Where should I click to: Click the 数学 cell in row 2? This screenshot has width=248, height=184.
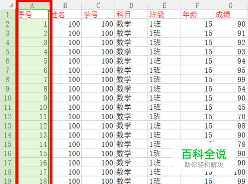coord(131,24)
